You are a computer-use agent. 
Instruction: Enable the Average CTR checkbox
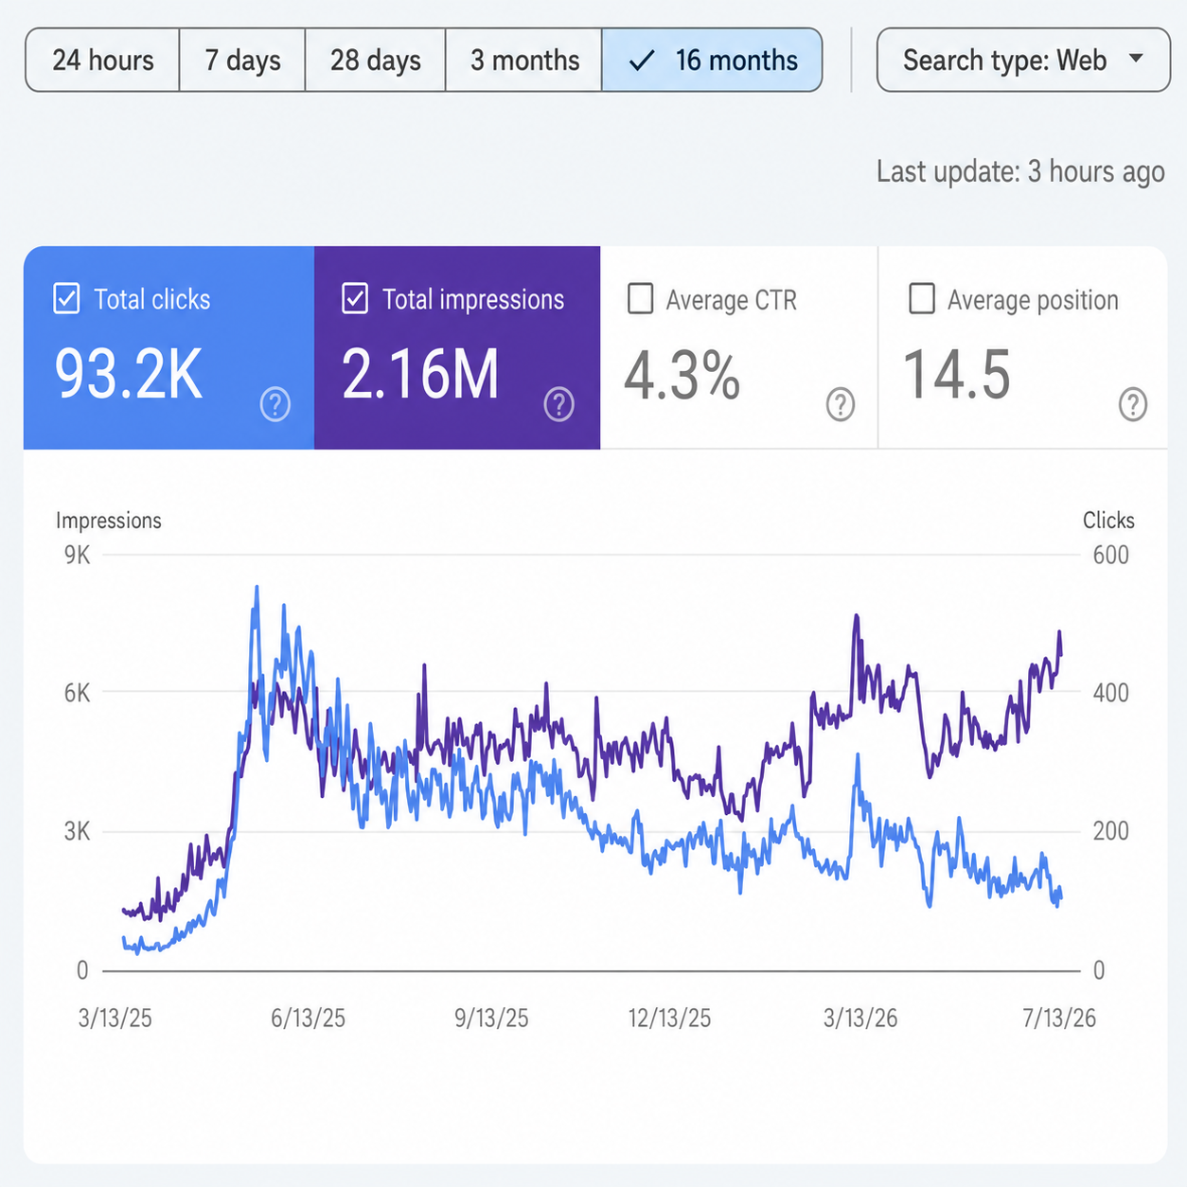coord(641,299)
